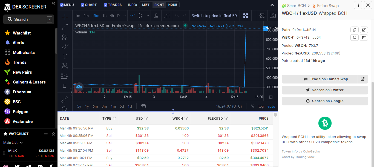Screen dimensions: 374x167
Task: Select the chart patterns tool
Action: point(65,66)
